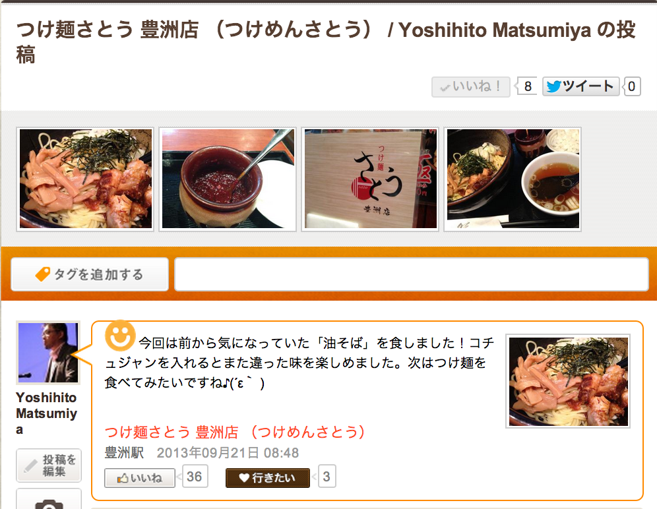This screenshot has width=657, height=509.
Task: Click Yoshihito Matsumiya's profile picture
Action: [48, 353]
